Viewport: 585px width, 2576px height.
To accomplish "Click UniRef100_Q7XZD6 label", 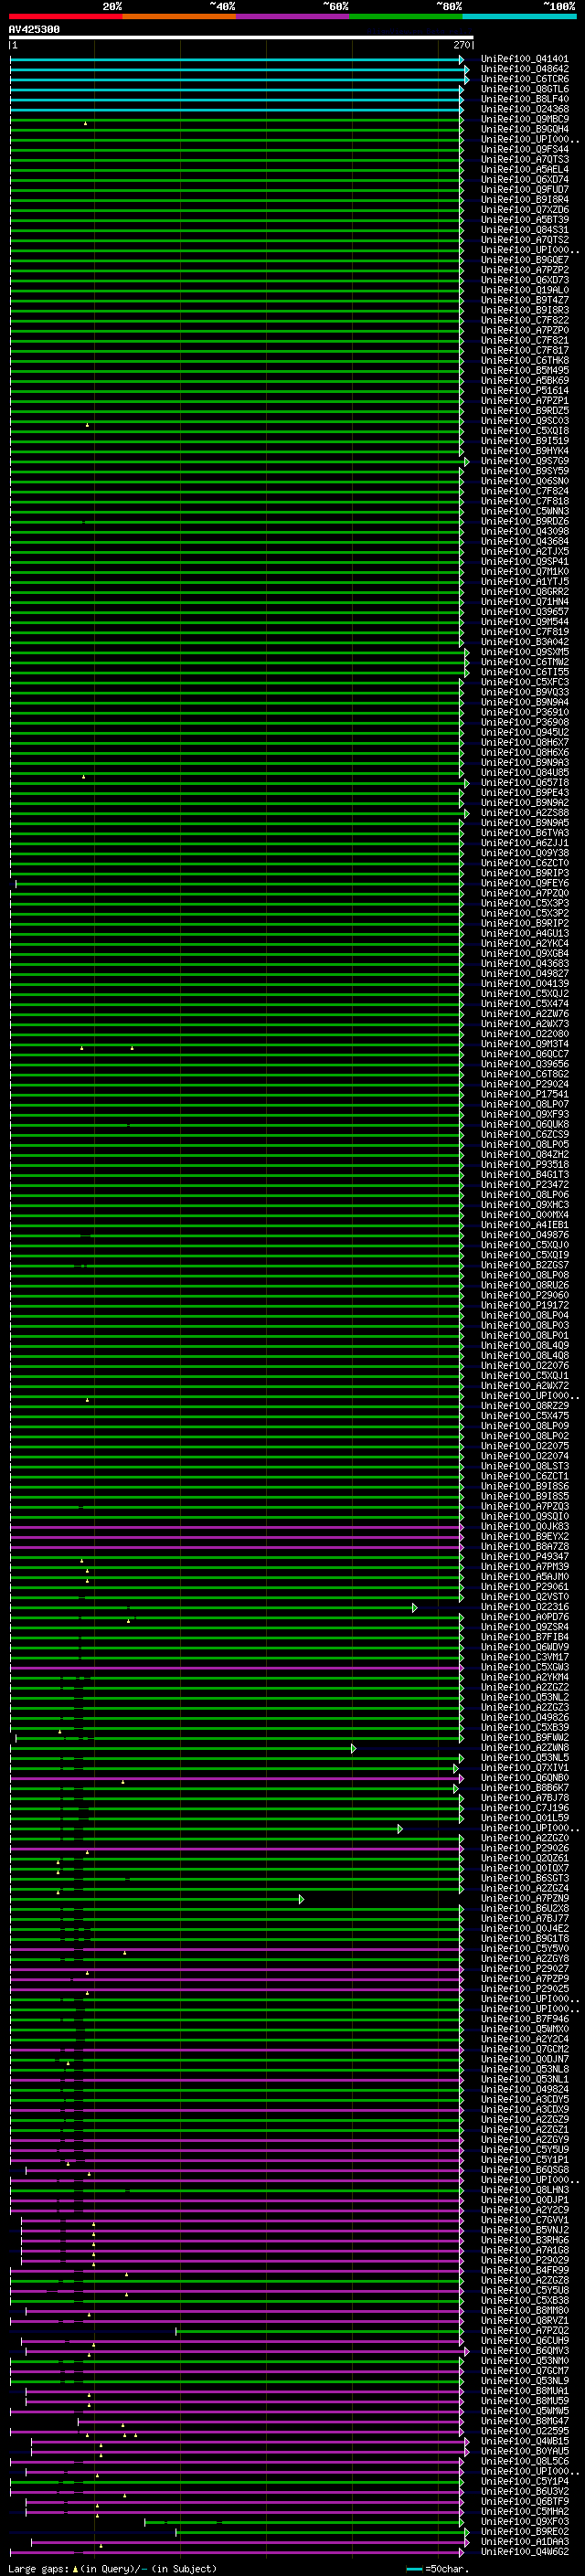I will click(525, 209).
